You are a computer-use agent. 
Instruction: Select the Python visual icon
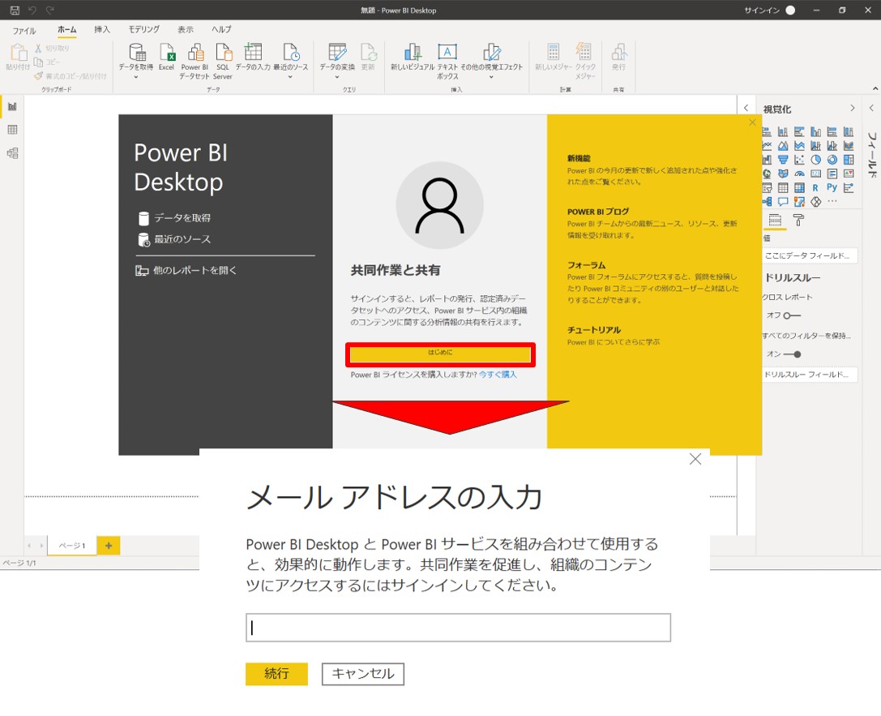832,188
